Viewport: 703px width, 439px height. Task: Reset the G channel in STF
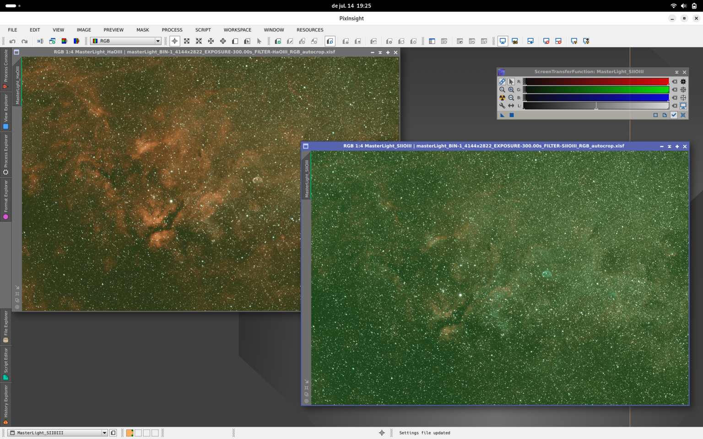[x=675, y=90]
